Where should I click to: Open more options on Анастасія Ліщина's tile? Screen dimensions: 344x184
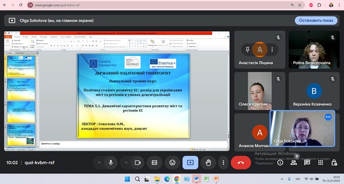[x=272, y=50]
